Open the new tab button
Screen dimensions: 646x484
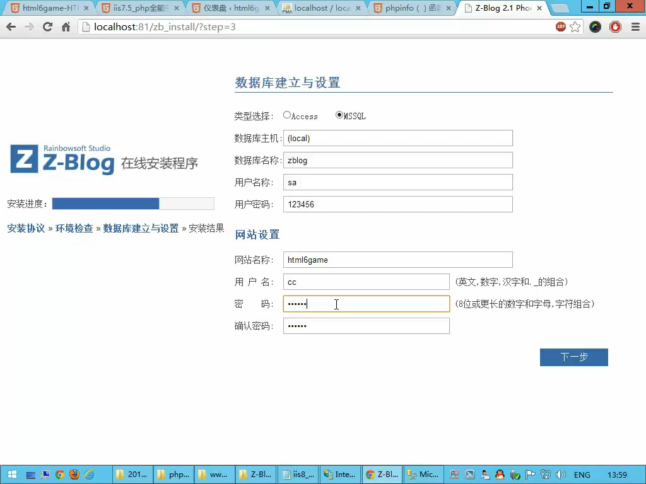point(559,8)
